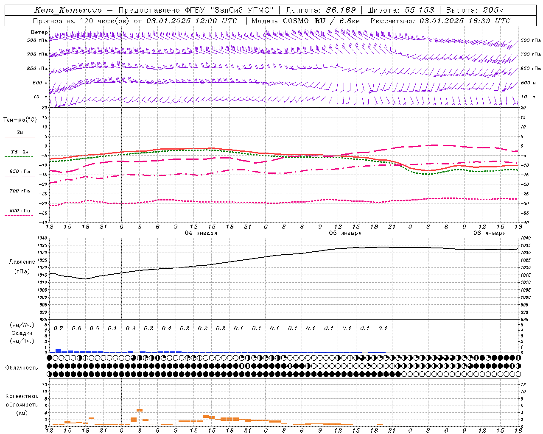The height and width of the screenshot is (434, 543).
Task: Click the '850 гПа' temperature legend entry
Action: (20, 172)
